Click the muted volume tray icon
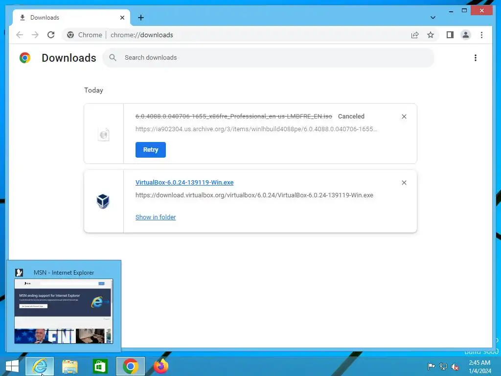The image size is (501, 376). [x=455, y=367]
